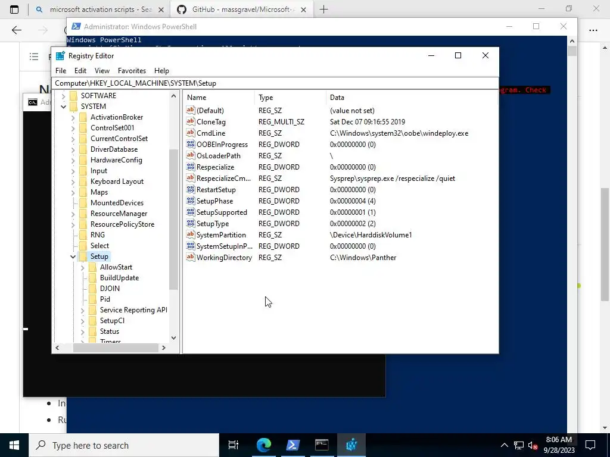Select the SystemSetupInP... value name
The width and height of the screenshot is (610, 457).
pos(225,246)
